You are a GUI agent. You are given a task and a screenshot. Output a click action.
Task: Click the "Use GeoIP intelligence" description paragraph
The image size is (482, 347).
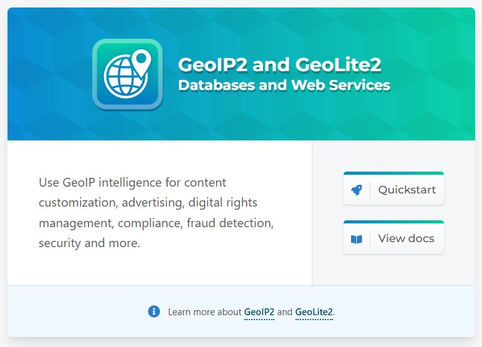(x=156, y=213)
